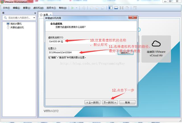Select 我的计算机 in the library tree
The width and height of the screenshot is (182, 123).
pos(16,24)
